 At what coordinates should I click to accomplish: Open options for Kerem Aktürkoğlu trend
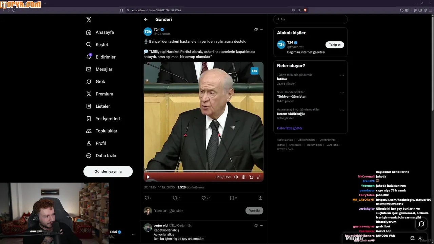click(x=342, y=110)
